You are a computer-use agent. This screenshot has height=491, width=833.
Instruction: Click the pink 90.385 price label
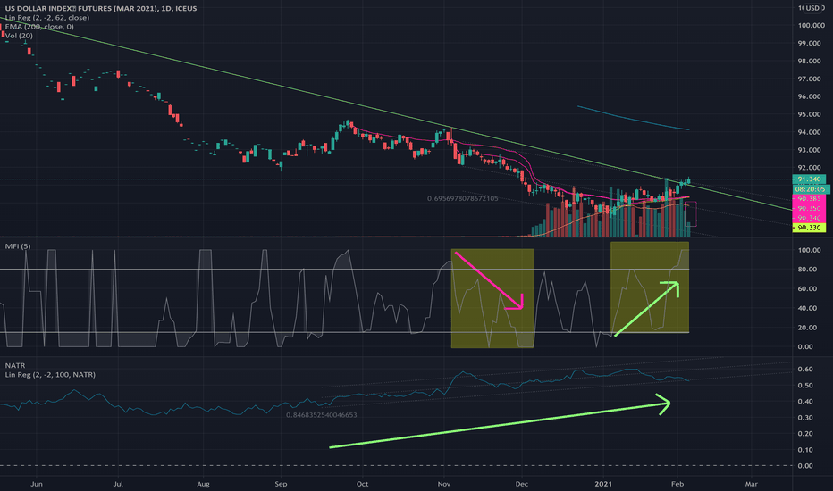click(x=809, y=198)
